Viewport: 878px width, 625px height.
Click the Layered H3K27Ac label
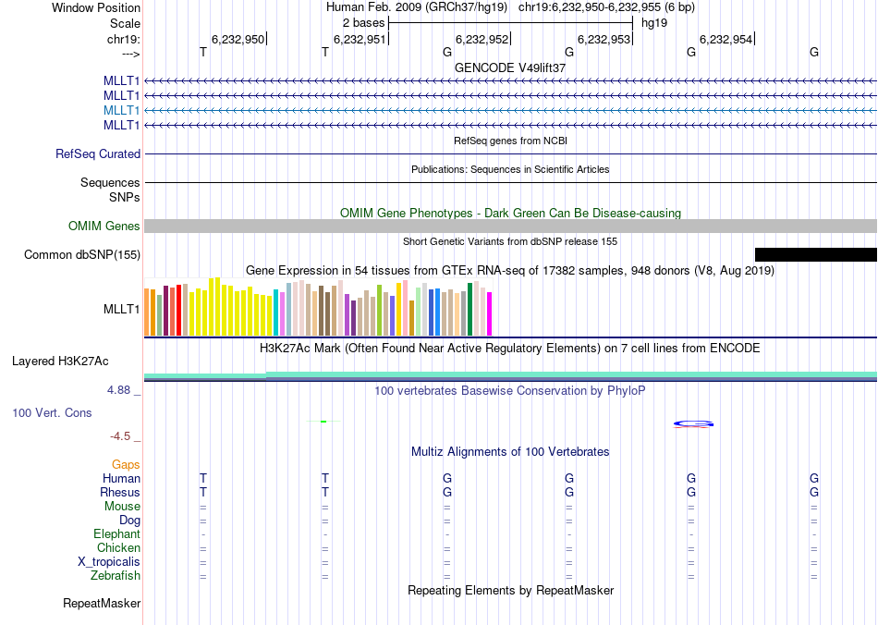tap(60, 362)
